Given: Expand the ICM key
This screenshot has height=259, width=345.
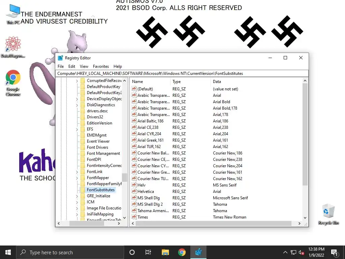Looking at the screenshot, I should click(x=77, y=202).
